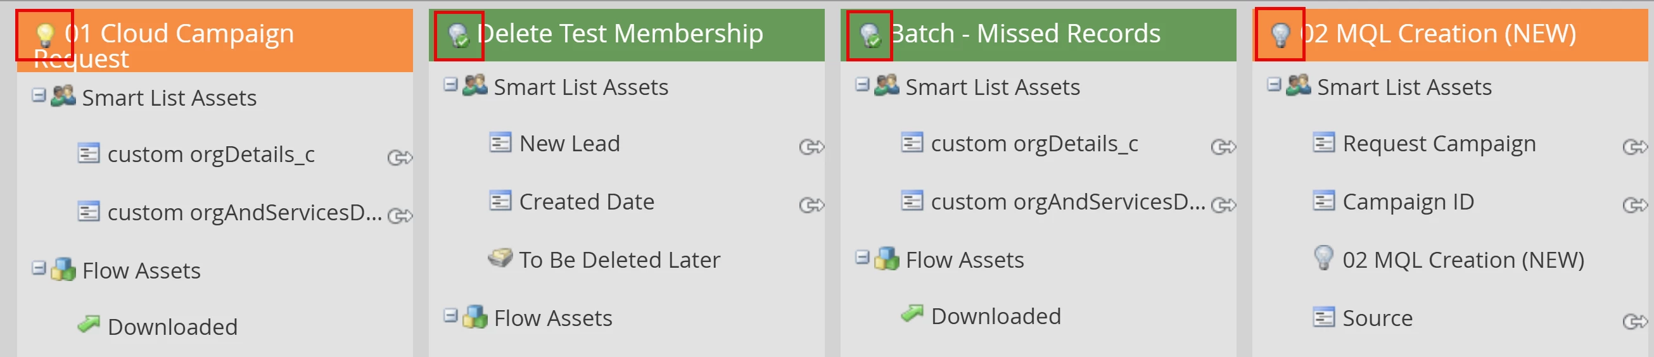The height and width of the screenshot is (357, 1654).
Task: Click the link arrow next to Request Campaign
Action: 1635,147
